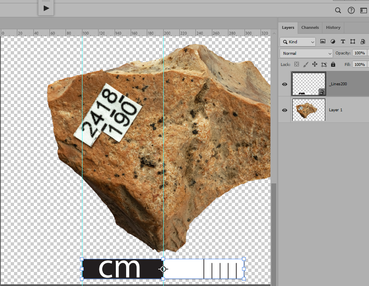Click the _Lines200 layer name
Screen dimensions: 369x286
(338, 84)
